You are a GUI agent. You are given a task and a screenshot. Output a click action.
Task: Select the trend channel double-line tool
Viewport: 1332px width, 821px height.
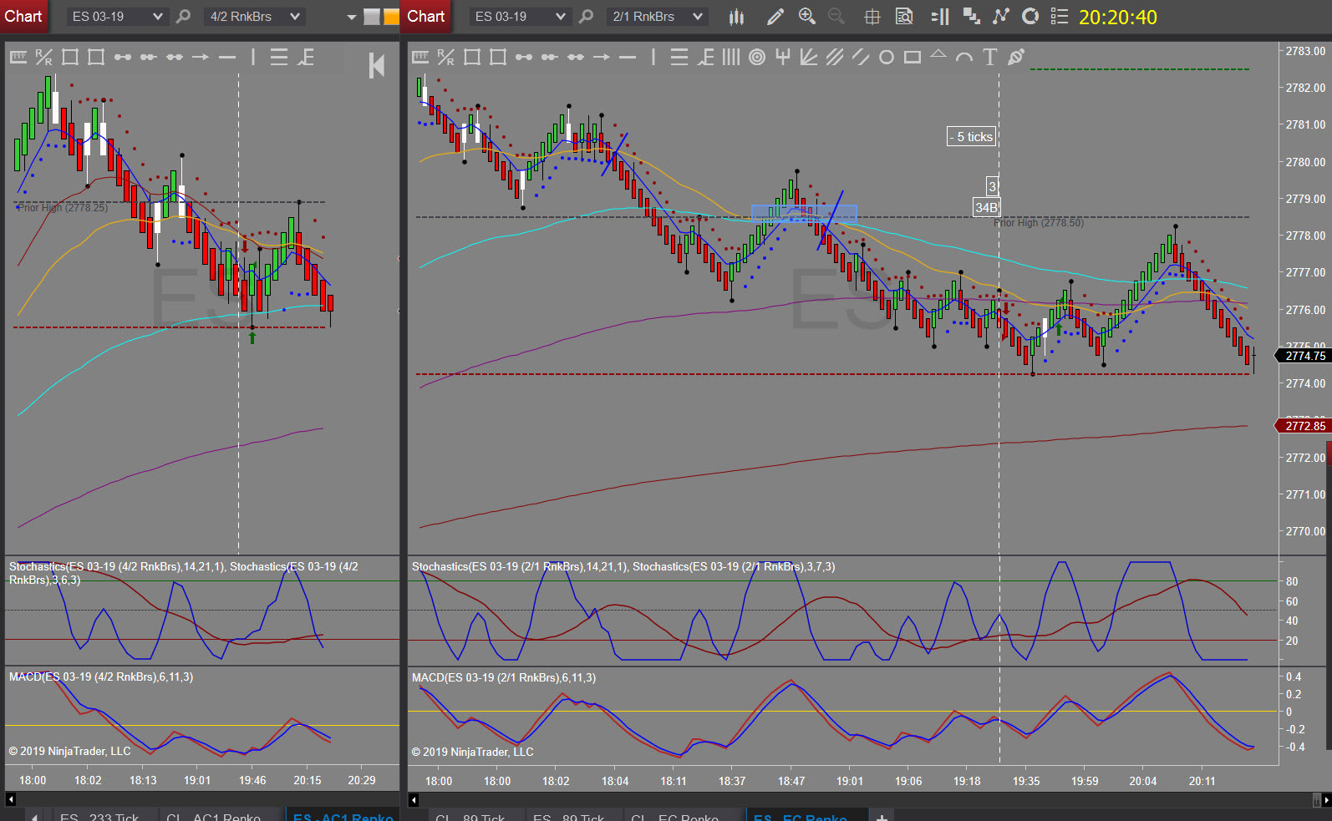point(861,57)
